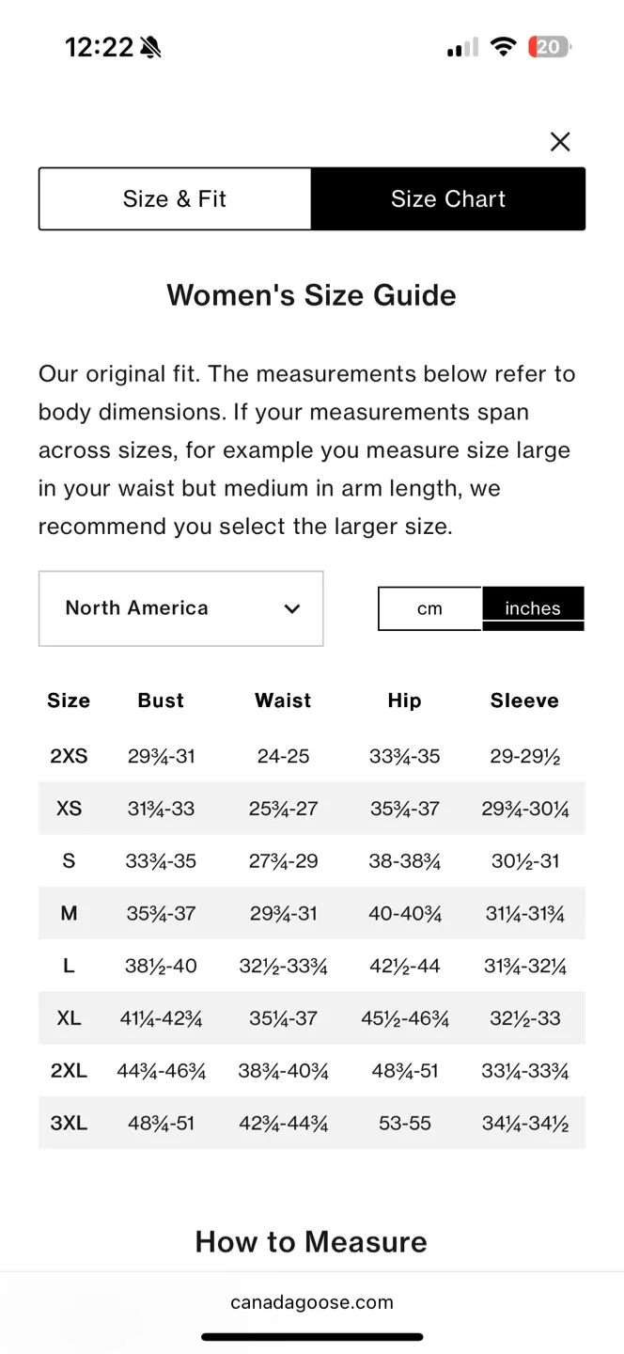Close the size guide with X icon
The width and height of the screenshot is (624, 1354).
click(560, 142)
